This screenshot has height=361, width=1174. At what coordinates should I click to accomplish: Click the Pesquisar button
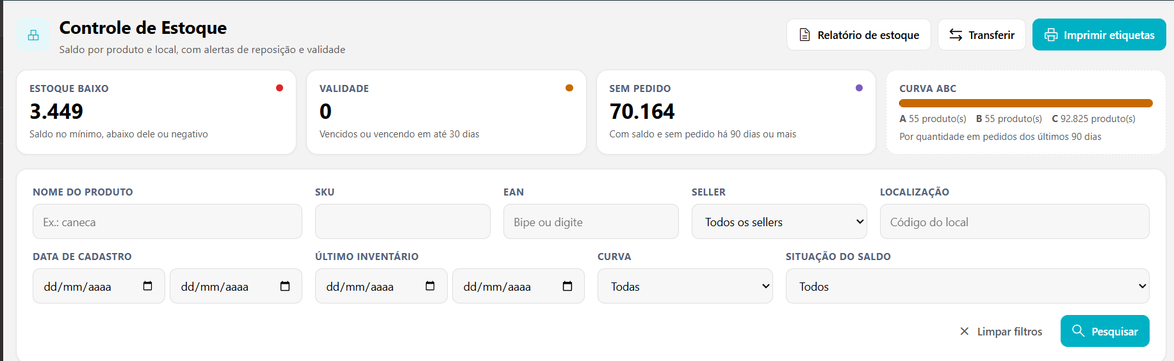pos(1105,331)
